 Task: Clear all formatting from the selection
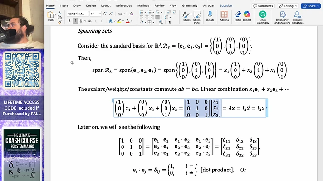132,14
